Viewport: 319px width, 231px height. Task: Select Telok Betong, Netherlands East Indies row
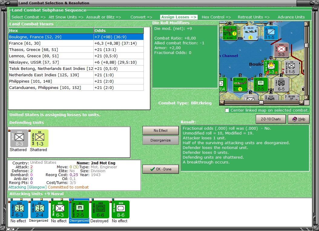pyautogui.click(x=76, y=68)
